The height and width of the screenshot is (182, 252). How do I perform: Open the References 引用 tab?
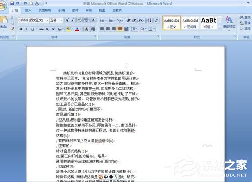point(61,10)
